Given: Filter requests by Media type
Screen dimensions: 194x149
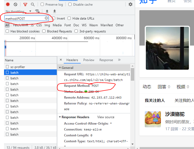Looking at the screenshot, I should click(57, 25).
